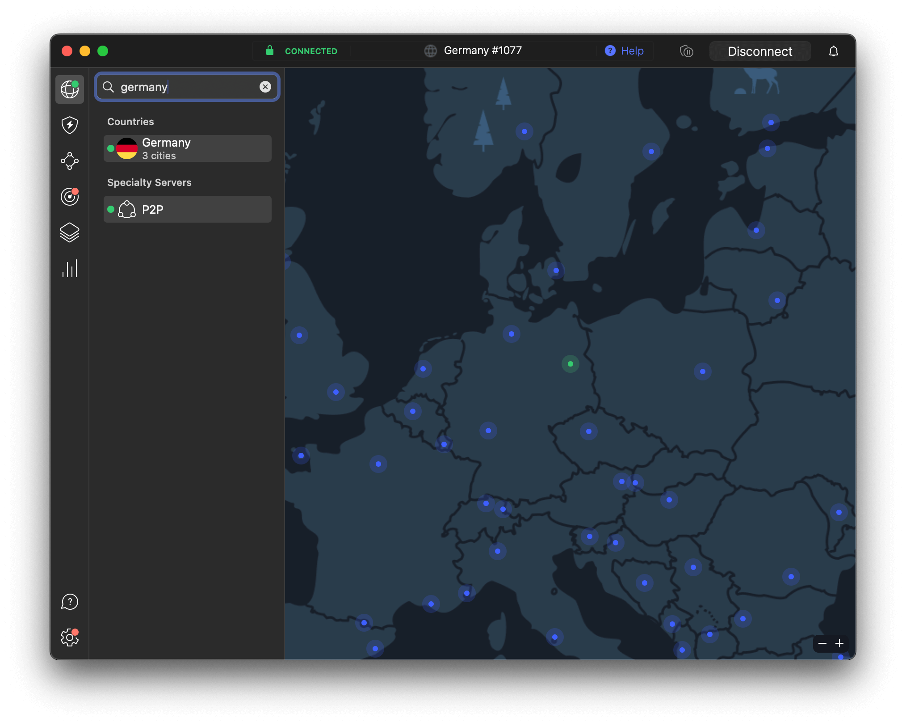The image size is (906, 726).
Task: Select the Milan server pin in Italy
Action: [x=498, y=551]
